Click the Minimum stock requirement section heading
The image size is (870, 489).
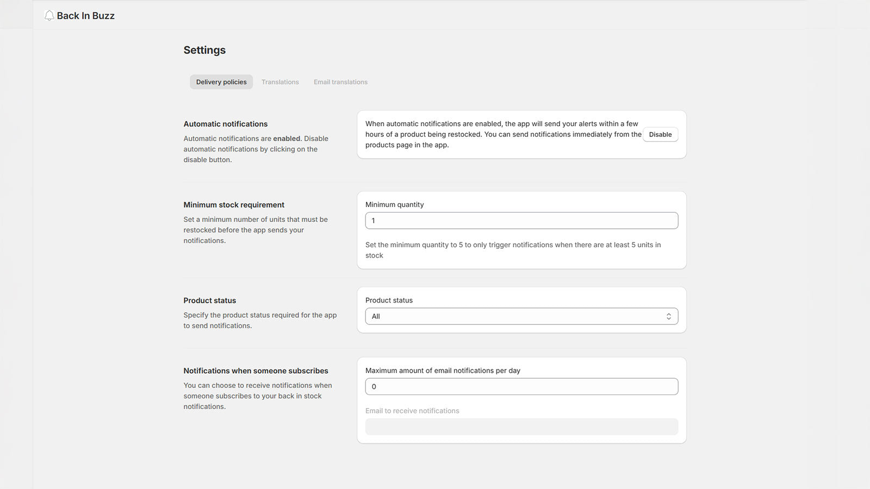point(234,205)
